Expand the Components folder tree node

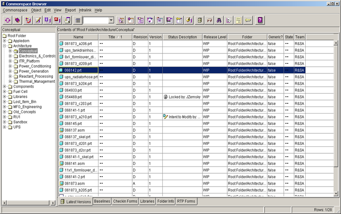(x=4, y=87)
